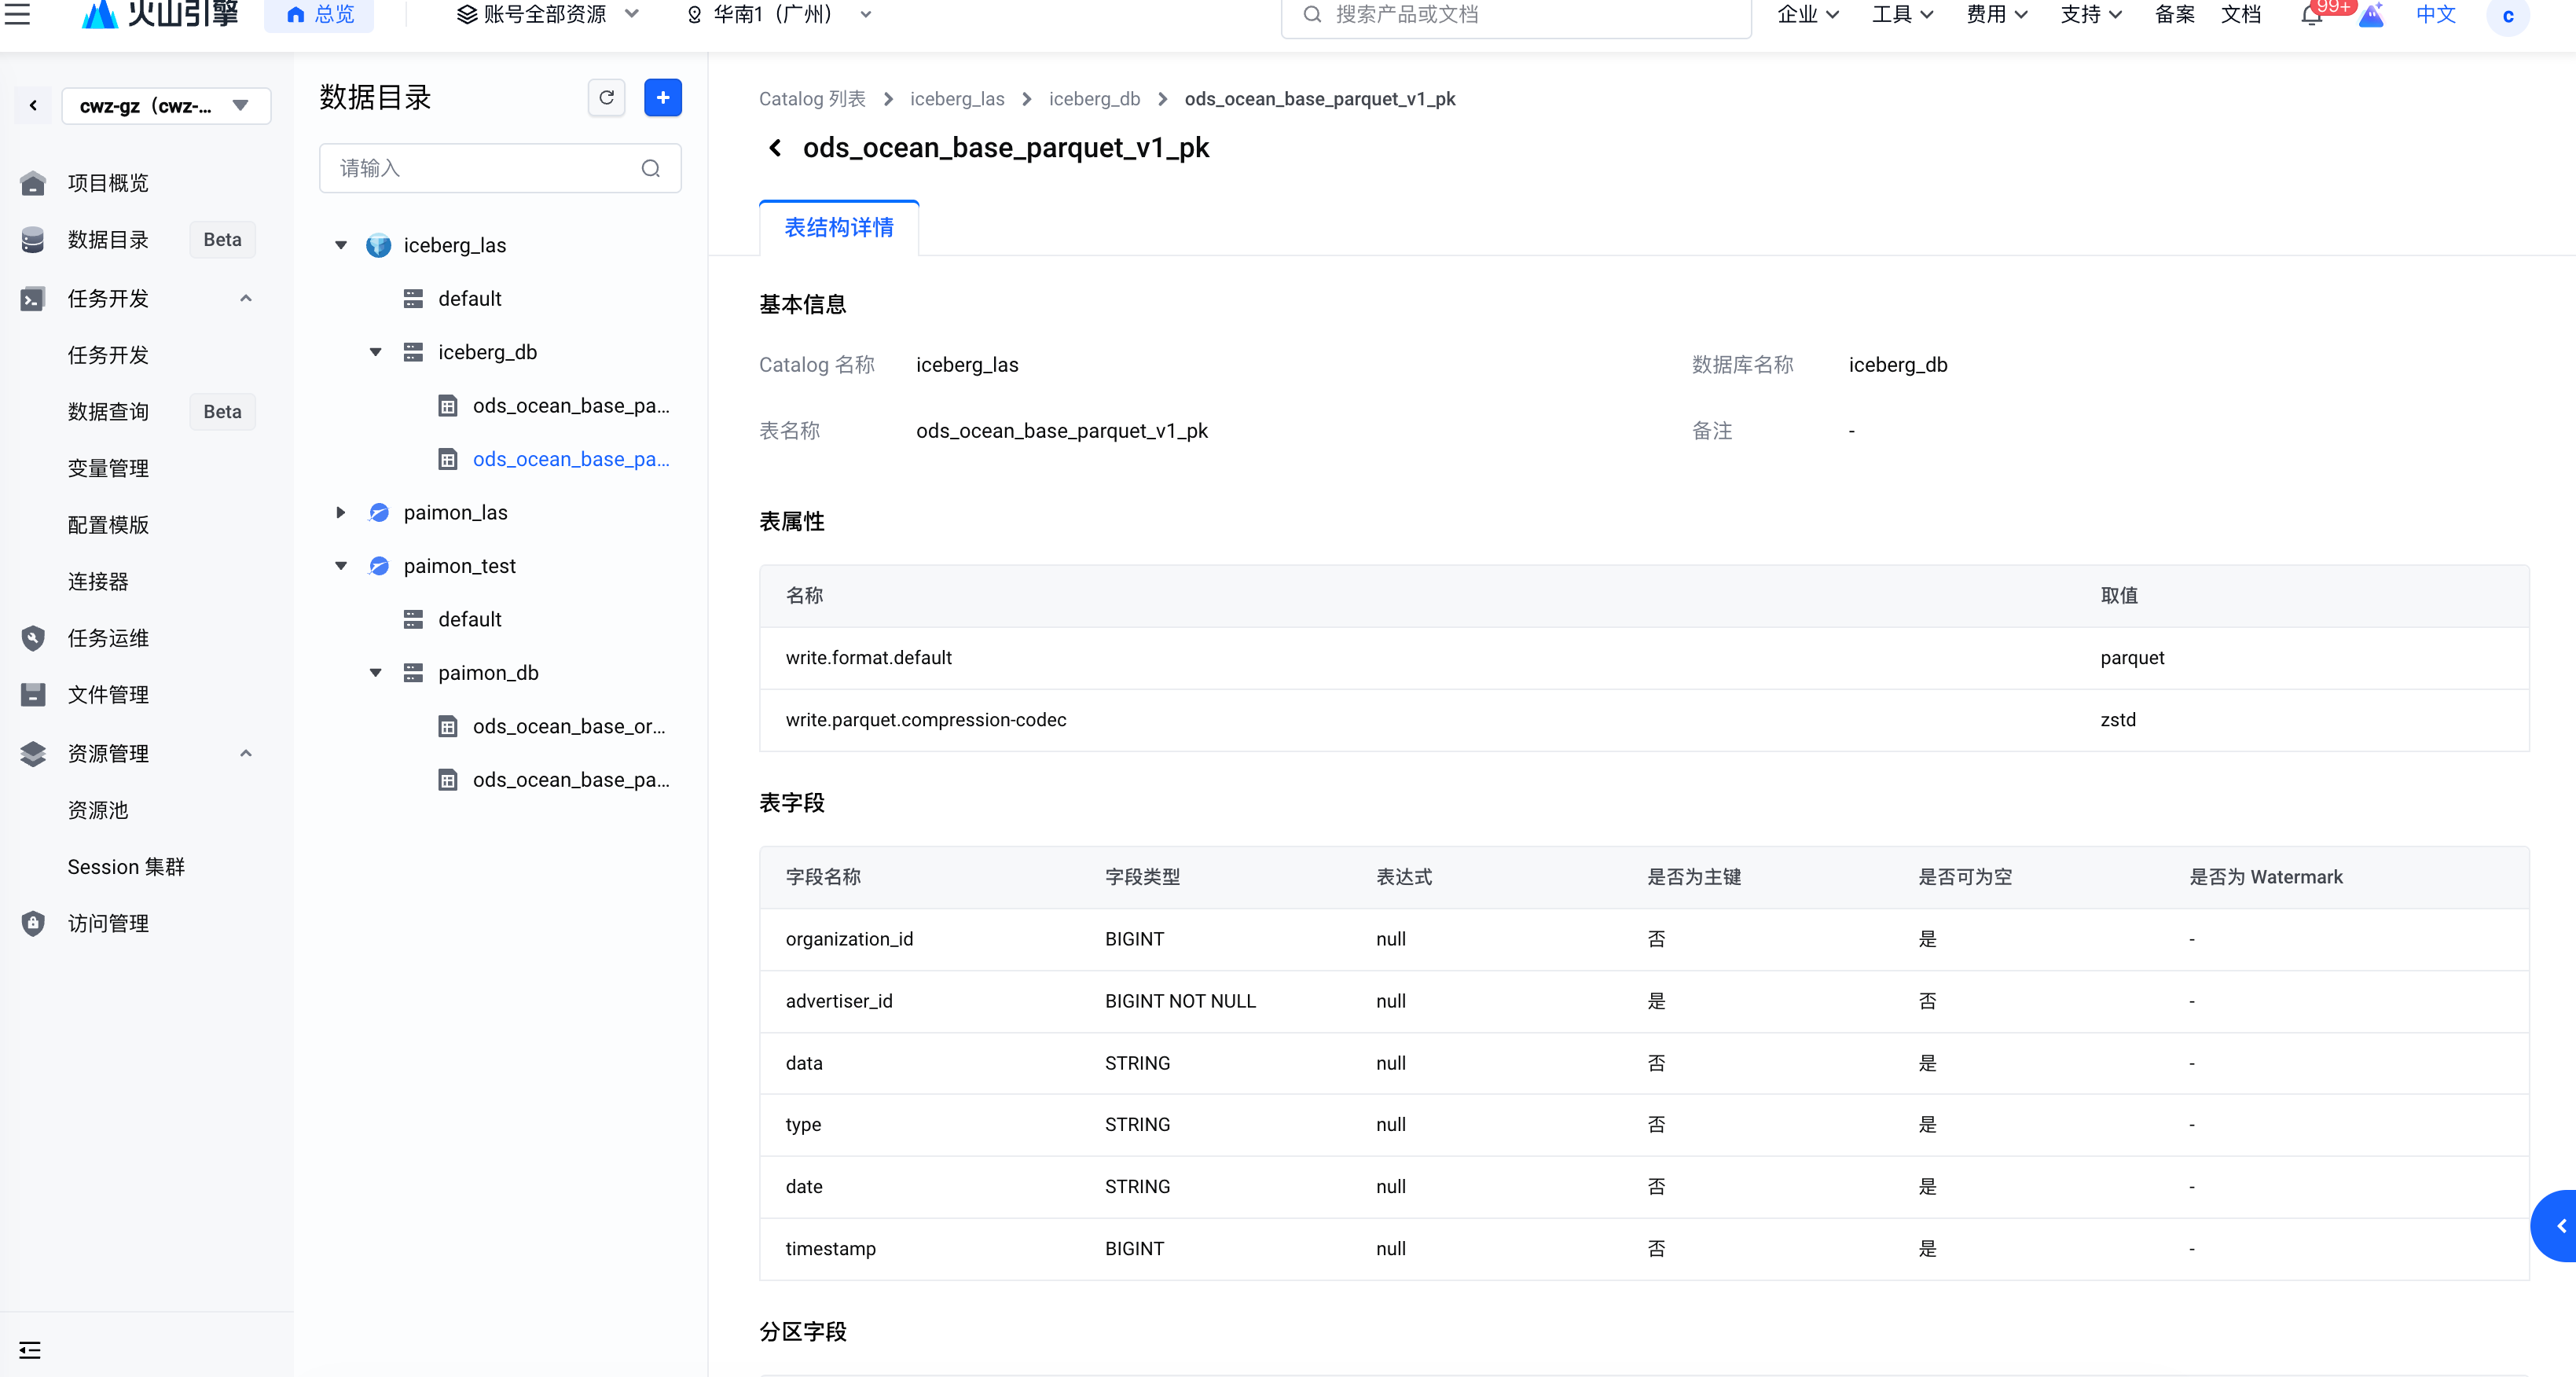2576x1377 pixels.
Task: Click the notification bell icon
Action: (x=2311, y=15)
